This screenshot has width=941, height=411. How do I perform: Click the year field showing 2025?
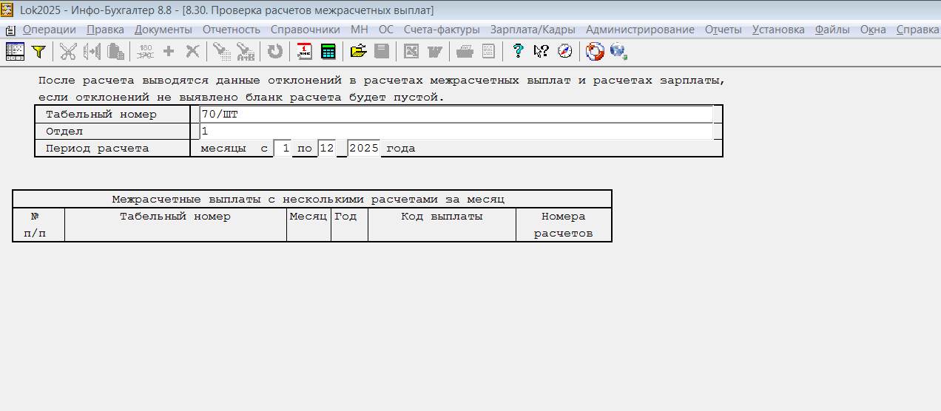(363, 149)
